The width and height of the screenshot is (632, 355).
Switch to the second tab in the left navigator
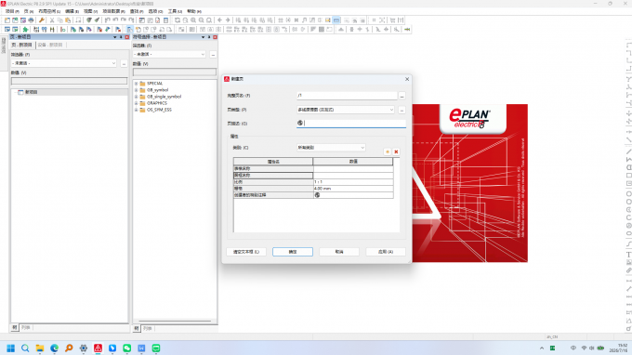(50, 45)
